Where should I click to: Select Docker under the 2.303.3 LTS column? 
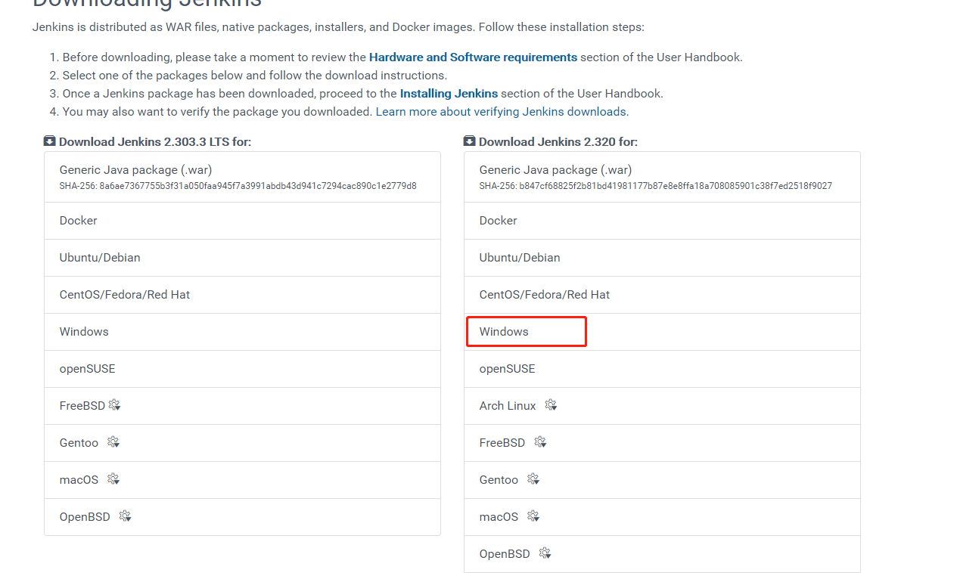coord(242,221)
